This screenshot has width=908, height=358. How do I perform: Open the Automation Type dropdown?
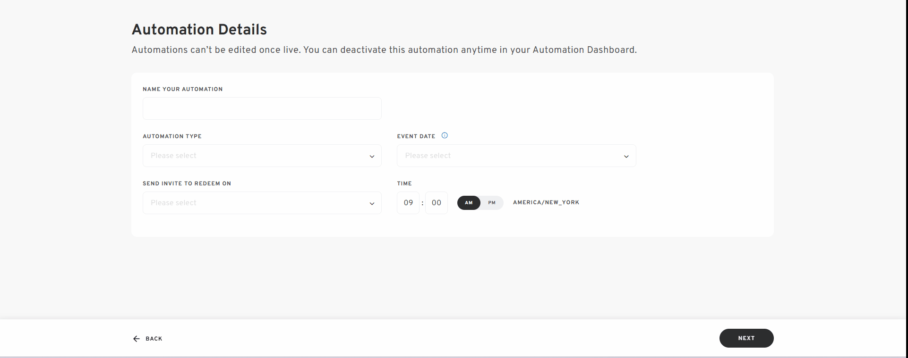[x=262, y=156]
